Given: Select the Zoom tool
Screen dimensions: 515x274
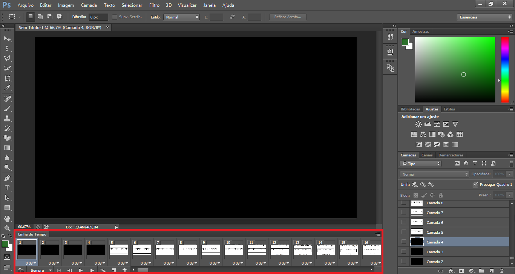Looking at the screenshot, I should [x=7, y=228].
